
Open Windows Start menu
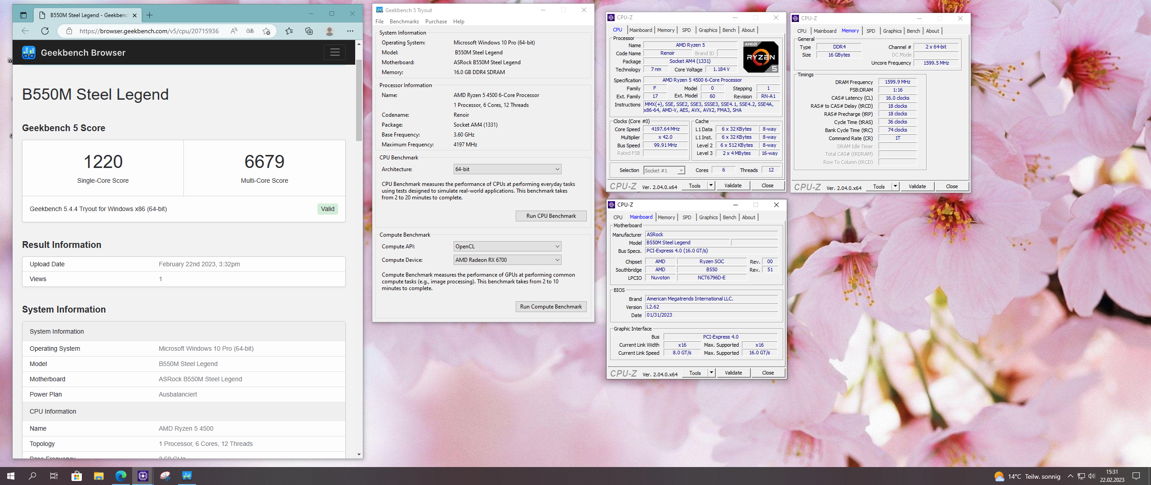click(x=11, y=476)
